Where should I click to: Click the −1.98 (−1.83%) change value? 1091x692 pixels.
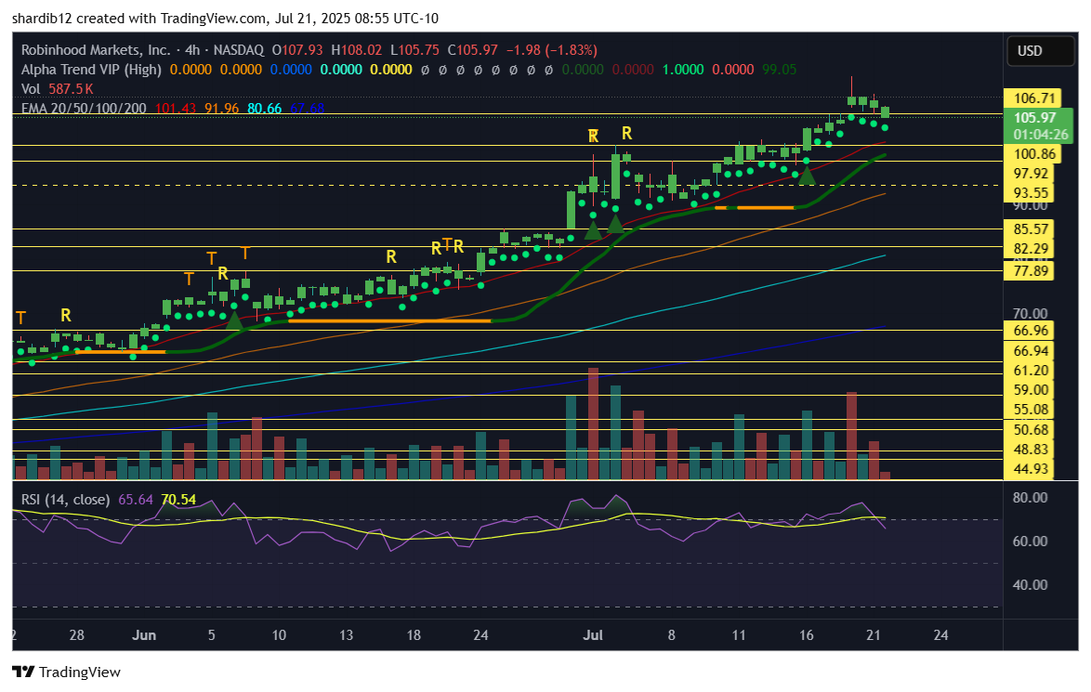coord(551,50)
